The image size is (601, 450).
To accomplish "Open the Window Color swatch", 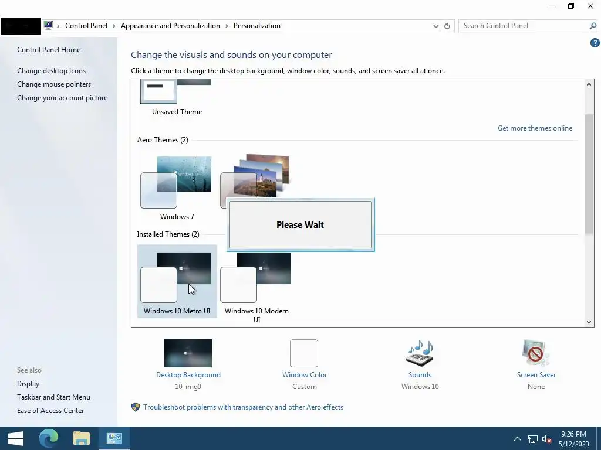I will pos(304,353).
